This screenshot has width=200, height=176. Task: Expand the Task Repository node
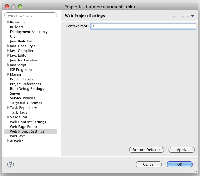[x=8, y=108]
